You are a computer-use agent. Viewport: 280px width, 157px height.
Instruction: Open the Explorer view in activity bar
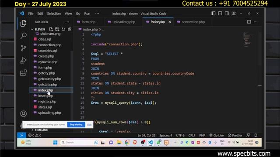click(23, 23)
